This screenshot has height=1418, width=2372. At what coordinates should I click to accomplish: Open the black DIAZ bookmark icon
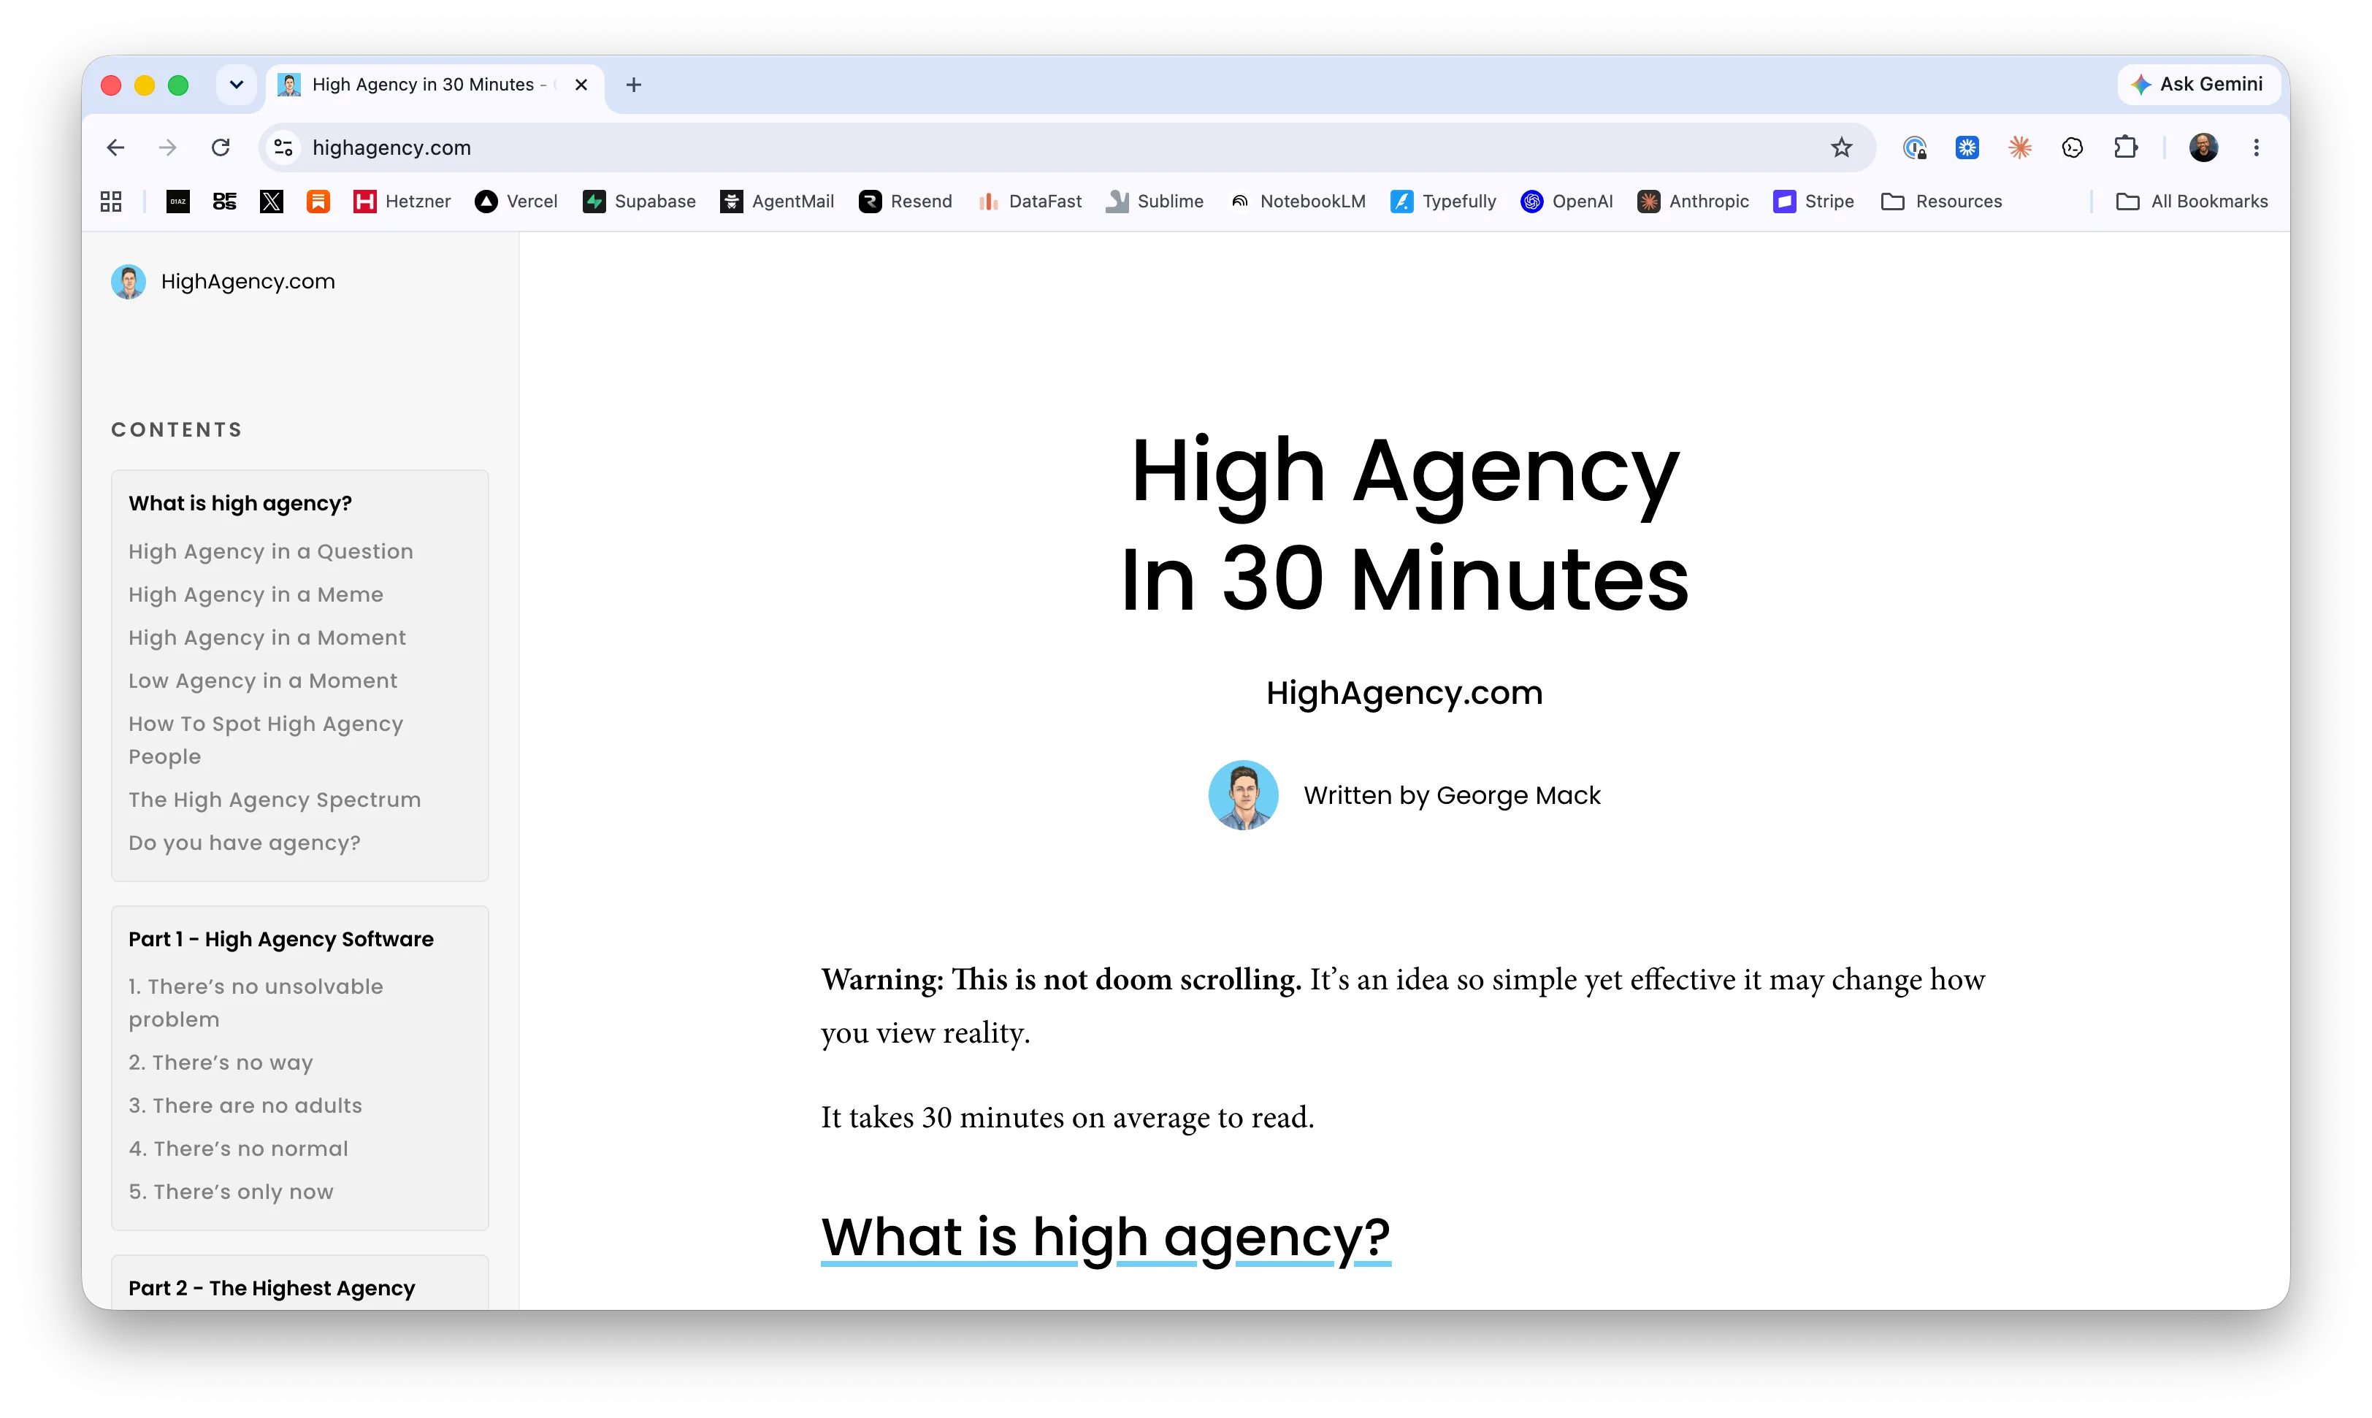(177, 201)
